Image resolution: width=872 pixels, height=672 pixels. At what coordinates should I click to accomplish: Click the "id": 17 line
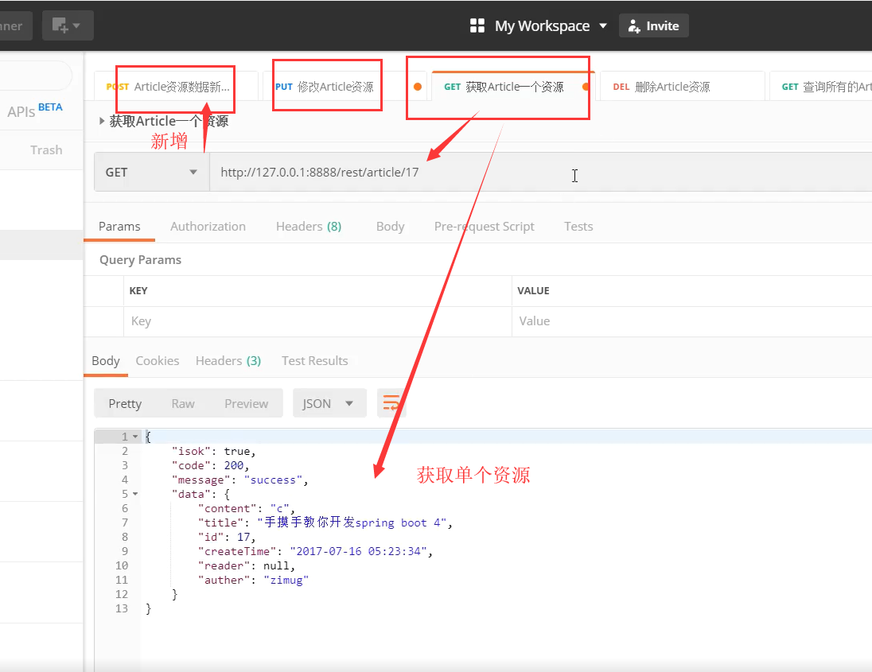point(227,537)
